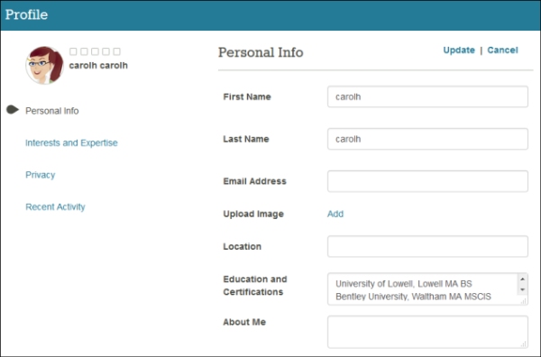
Task: Focus the Email Address input box
Action: click(427, 181)
